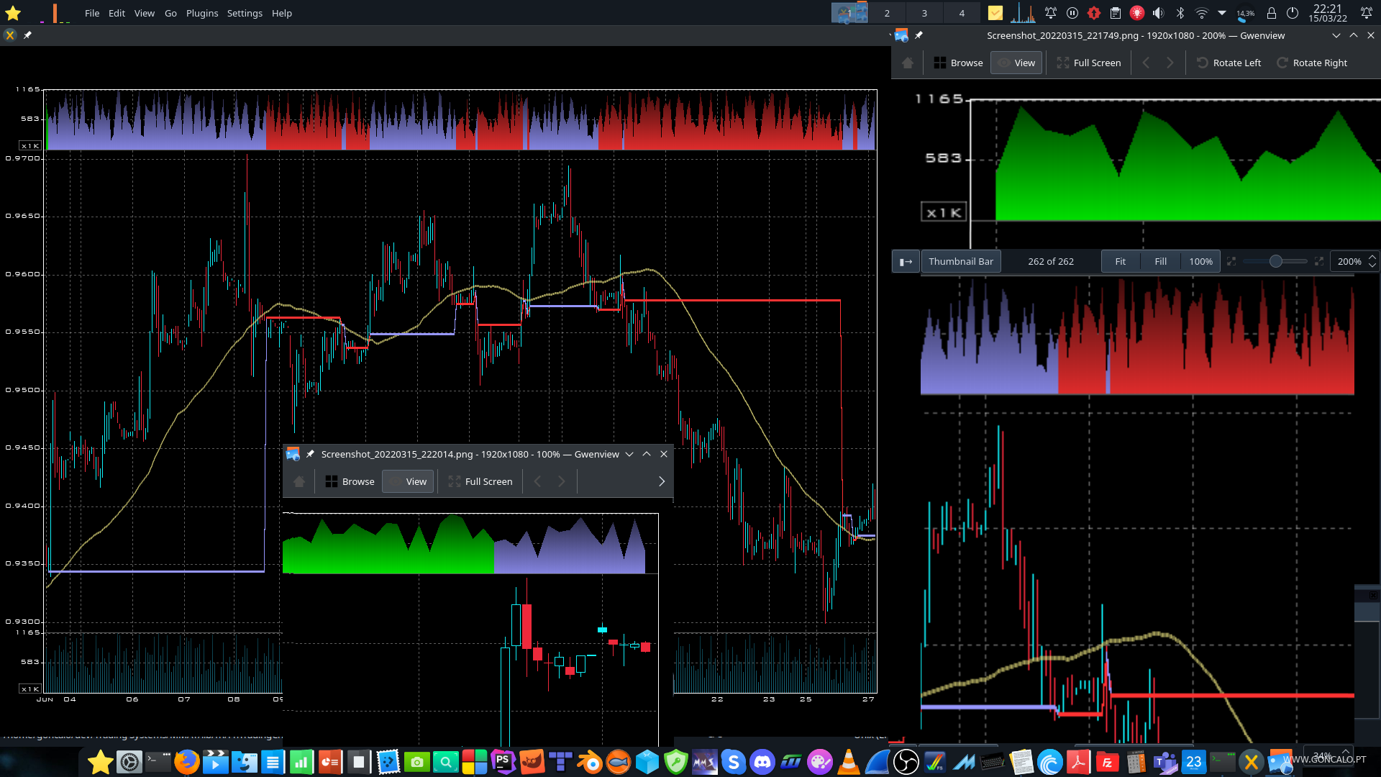The image size is (1381, 777).
Task: Open the star application launcher in top panel
Action: 13,13
